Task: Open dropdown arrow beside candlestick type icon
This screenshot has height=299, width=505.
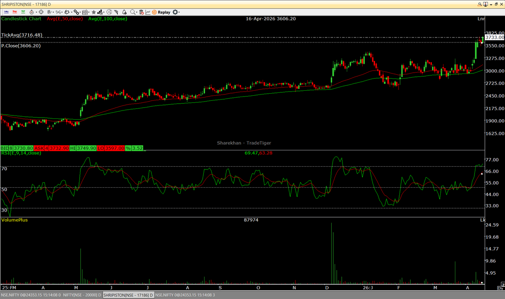Action: (x=53, y=13)
